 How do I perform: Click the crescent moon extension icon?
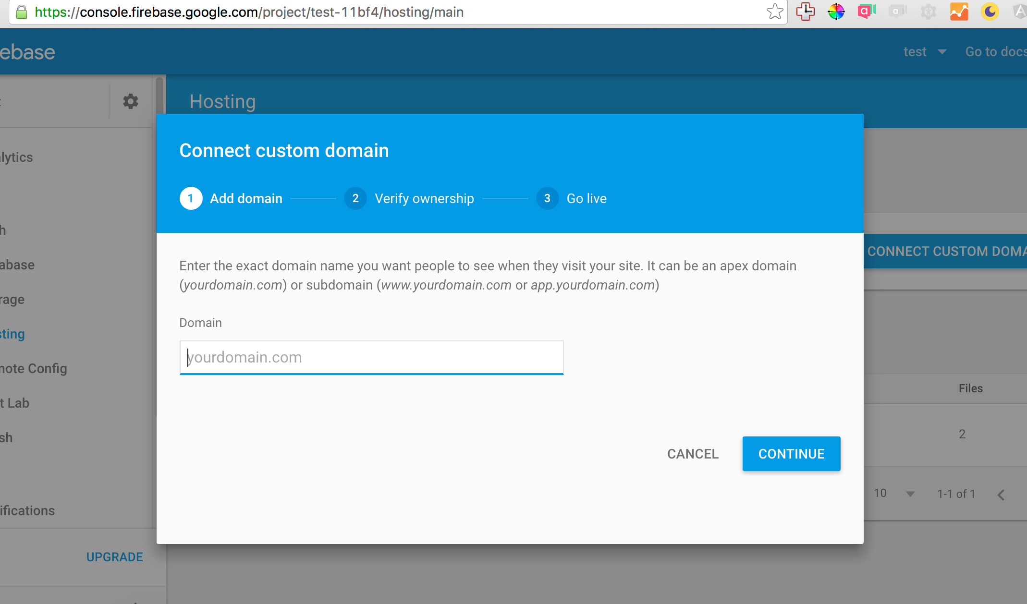990,12
